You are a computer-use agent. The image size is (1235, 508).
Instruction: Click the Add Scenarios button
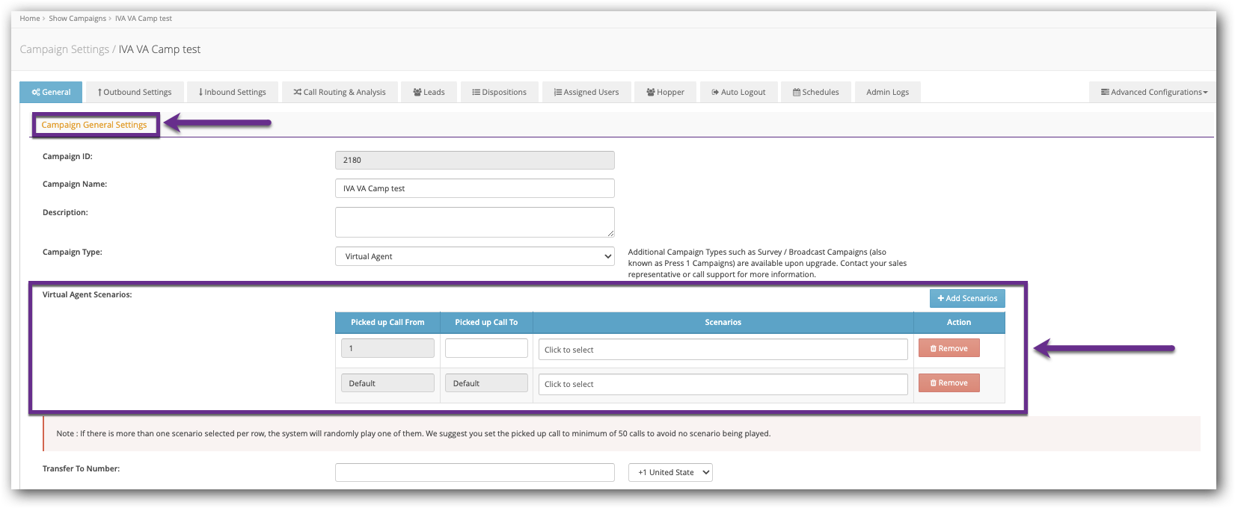pos(967,298)
